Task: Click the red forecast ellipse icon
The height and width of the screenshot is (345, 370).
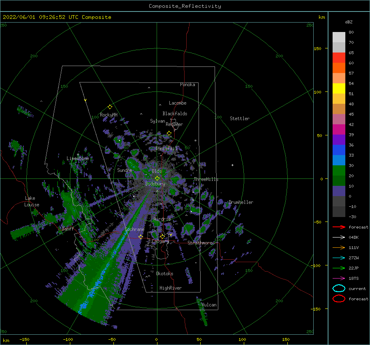Action: pos(339,299)
